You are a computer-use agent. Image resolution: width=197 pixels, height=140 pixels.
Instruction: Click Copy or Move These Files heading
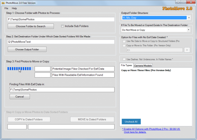pos(146,70)
